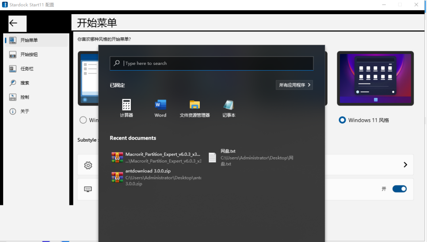Click the 开始按钮 sidebar icon
Screen dimensions: 427x242
click(x=12, y=55)
